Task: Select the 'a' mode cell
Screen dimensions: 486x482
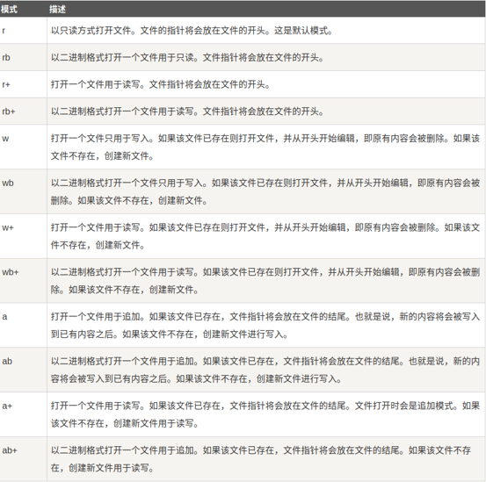Action: point(23,325)
